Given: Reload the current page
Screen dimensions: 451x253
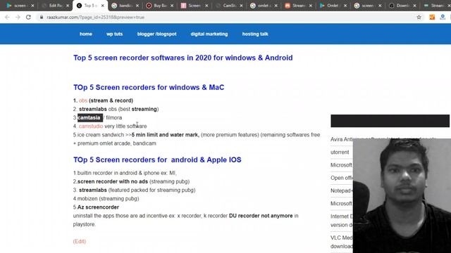Looking at the screenshot, I should tap(28, 17).
